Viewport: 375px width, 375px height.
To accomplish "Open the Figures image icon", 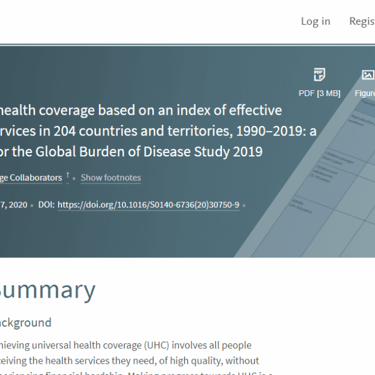I will click(x=367, y=75).
